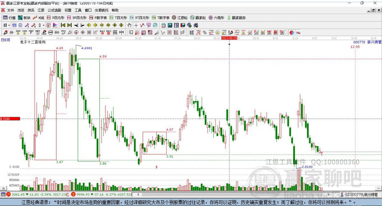The image size is (382, 206).
Task: Select the hand pan tool icon
Action: coord(129,25)
